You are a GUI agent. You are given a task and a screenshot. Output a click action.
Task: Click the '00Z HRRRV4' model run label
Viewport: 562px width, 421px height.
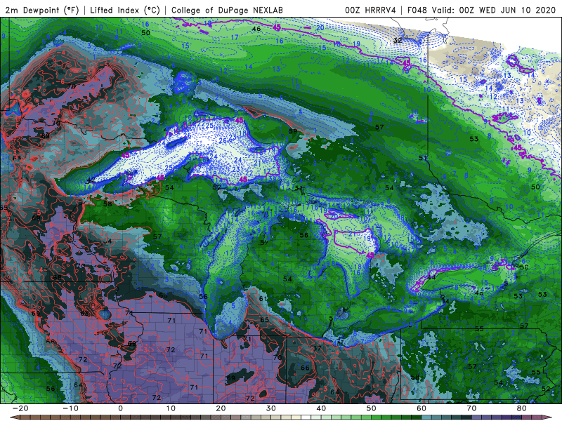(x=370, y=10)
